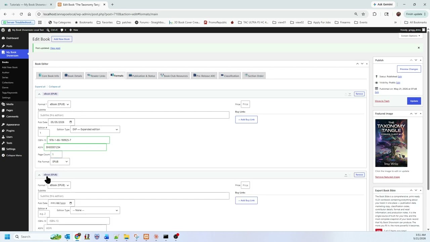Screen dimensions: 430x242
Task: Remove the second eBook format
Action: 359,175
